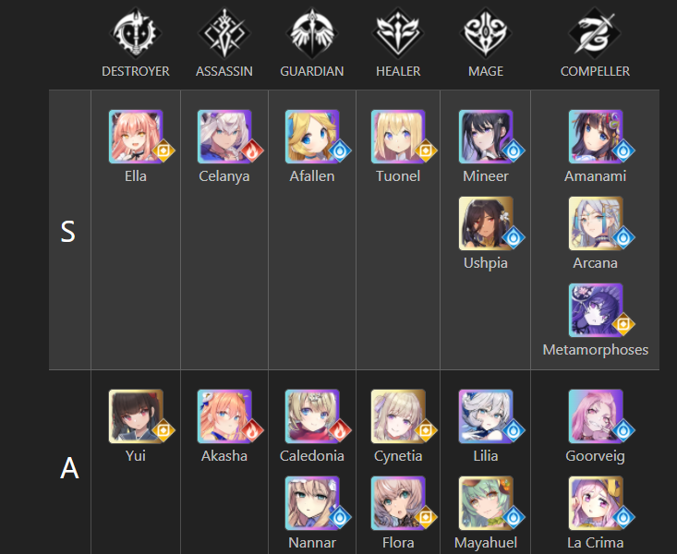Click the water element badge on Lilia

tap(514, 430)
